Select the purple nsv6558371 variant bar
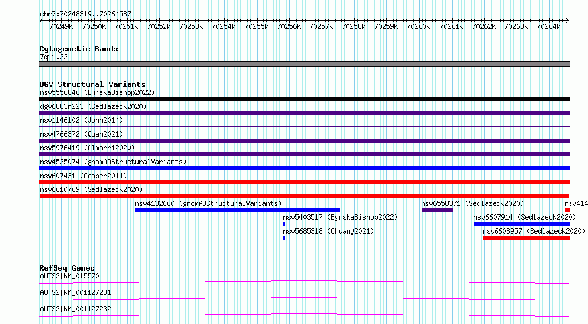The image size is (588, 324). pyautogui.click(x=437, y=210)
